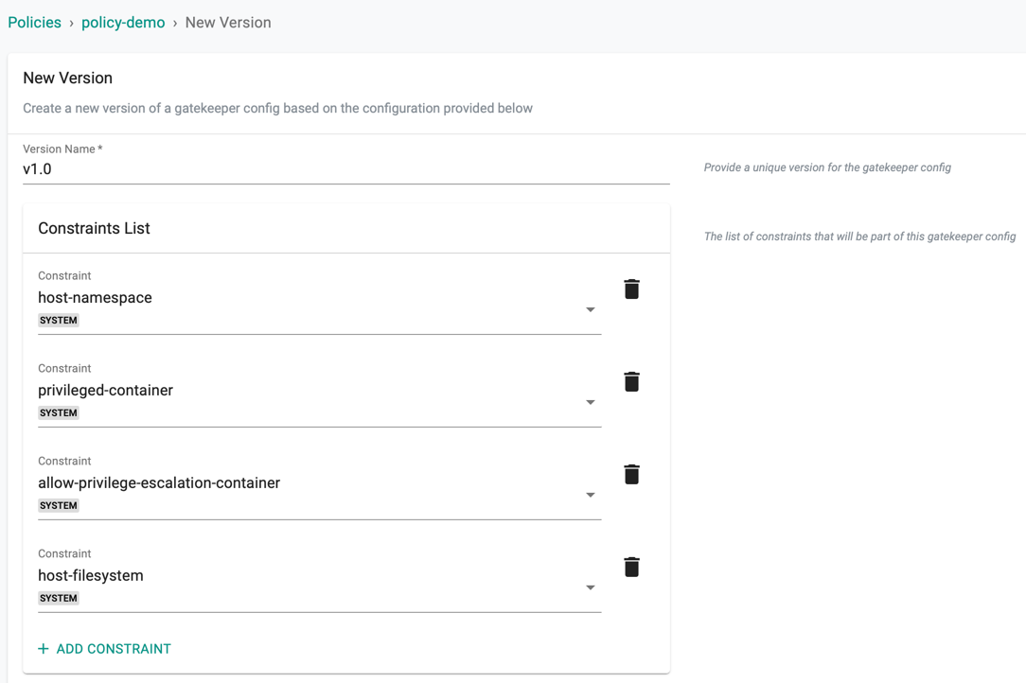Image resolution: width=1026 pixels, height=683 pixels.
Task: Remove the allow-privilege-escalation-container constraint
Action: [x=631, y=474]
